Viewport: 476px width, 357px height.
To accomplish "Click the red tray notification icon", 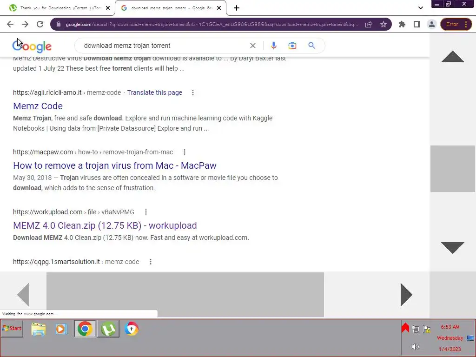I will [x=405, y=328].
